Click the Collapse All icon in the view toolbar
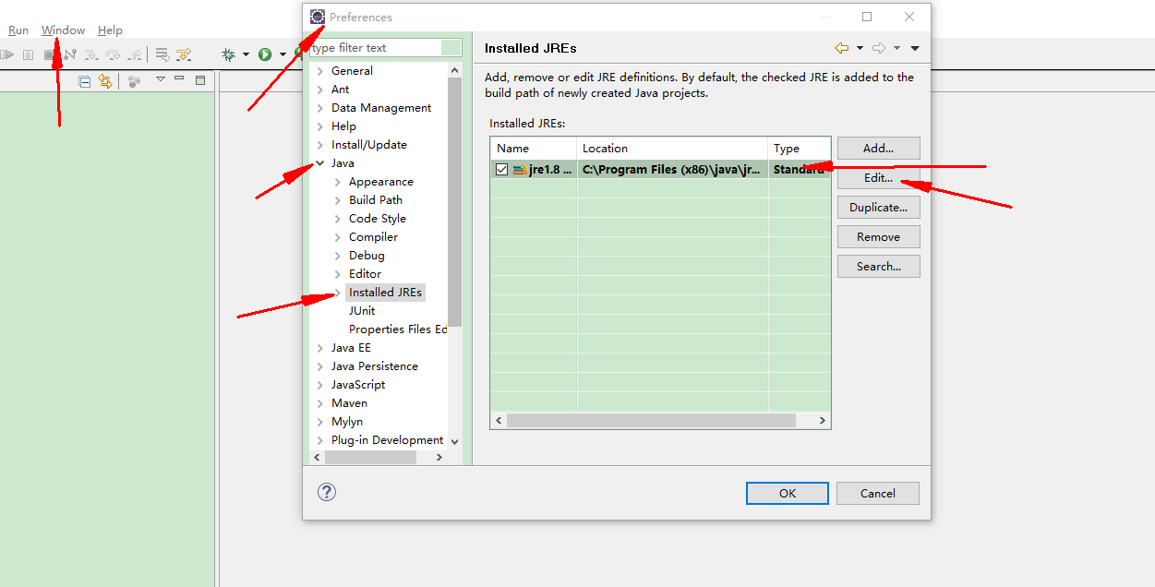 [84, 80]
